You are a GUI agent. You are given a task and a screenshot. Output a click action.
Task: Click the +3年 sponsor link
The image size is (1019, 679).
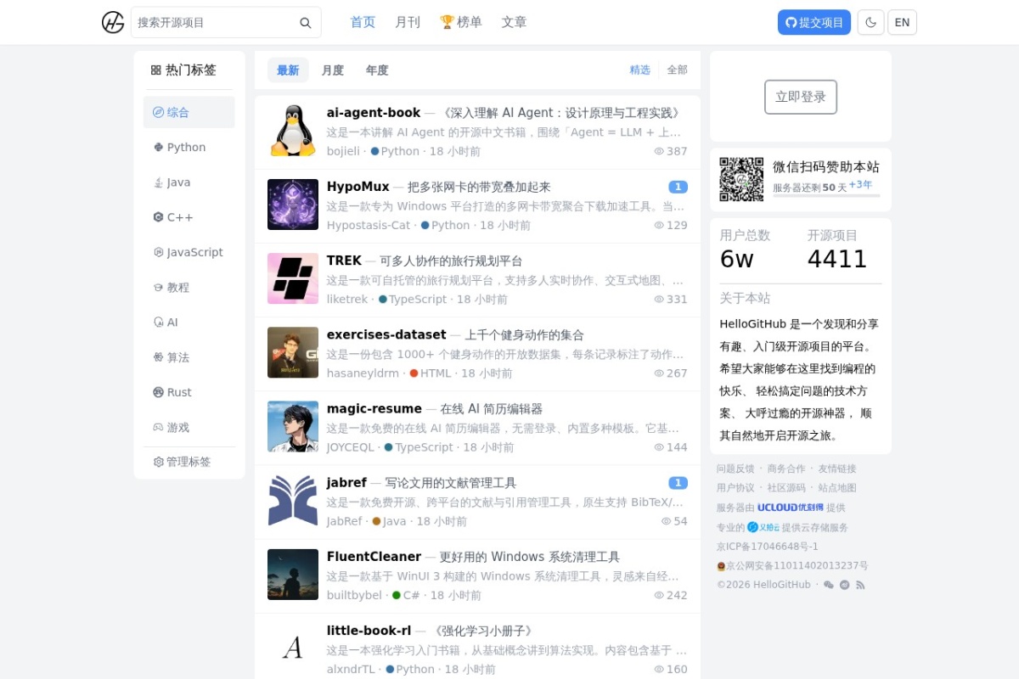point(860,185)
